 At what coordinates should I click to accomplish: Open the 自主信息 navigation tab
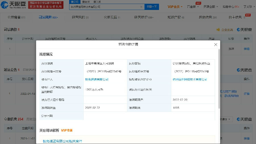coord(237,17)
